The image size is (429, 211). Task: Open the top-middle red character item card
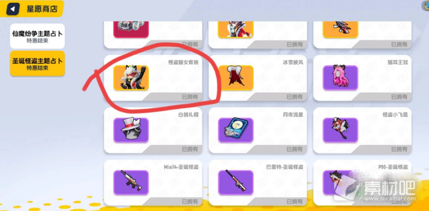258,35
